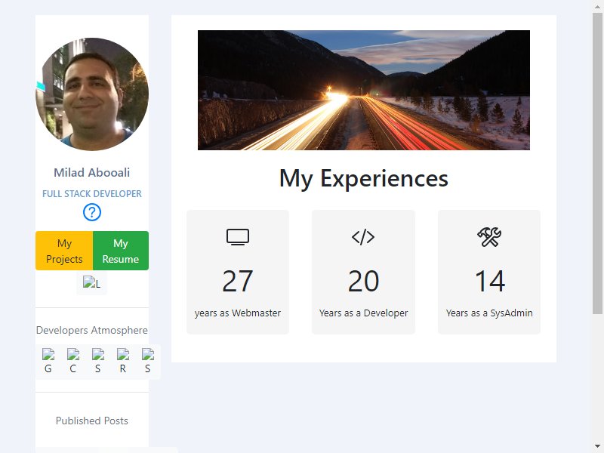Click the code brackets icon above 20

363,237
